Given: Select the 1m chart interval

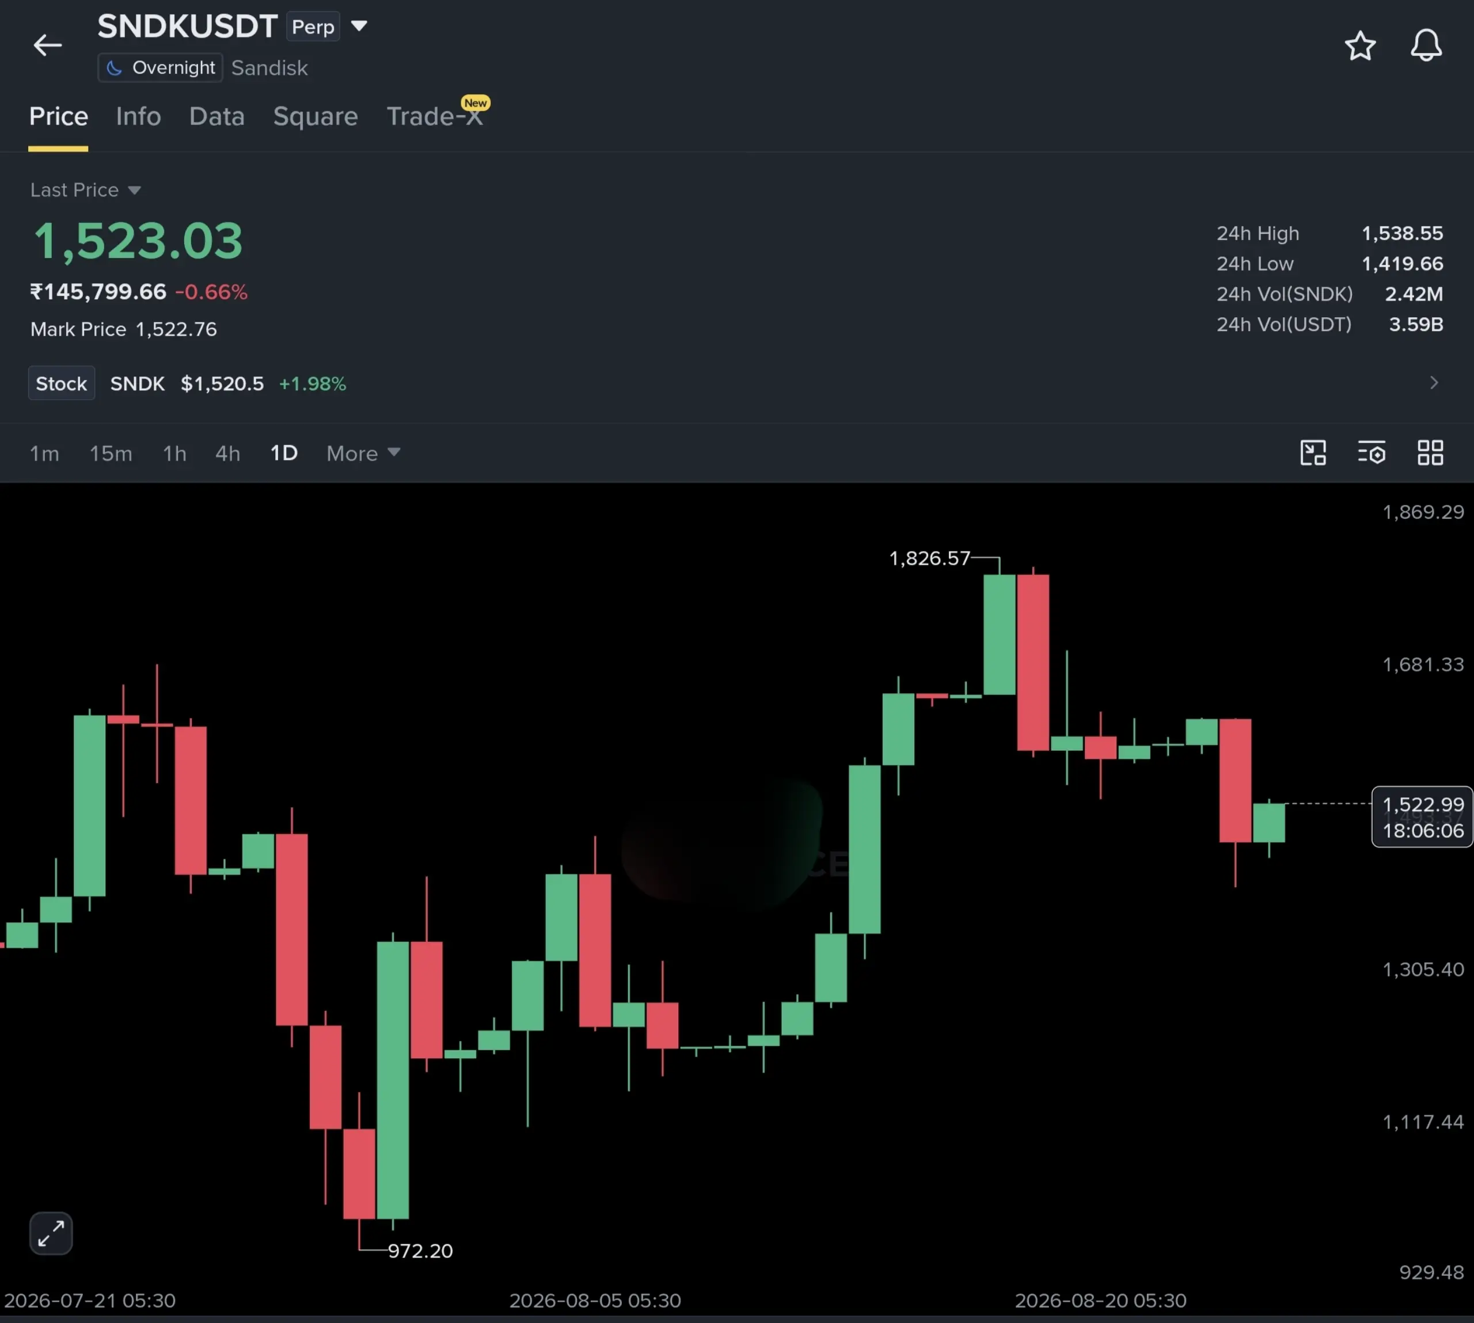Looking at the screenshot, I should point(44,454).
